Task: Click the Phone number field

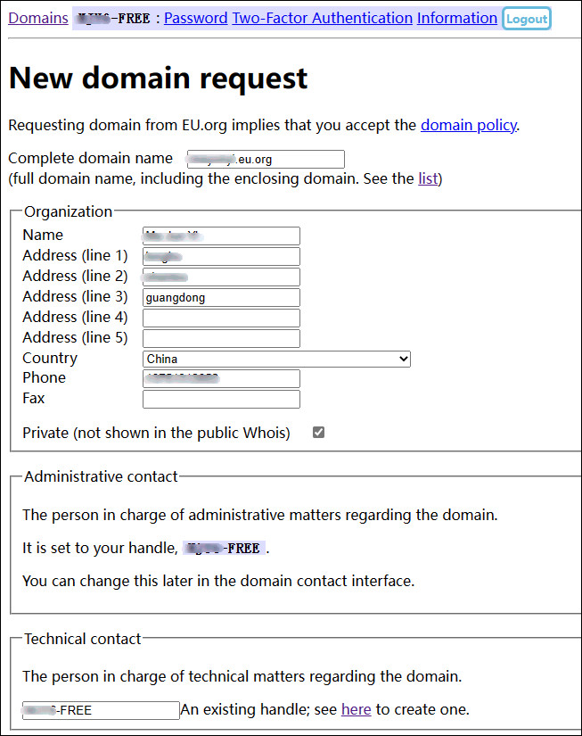Action: (x=221, y=379)
